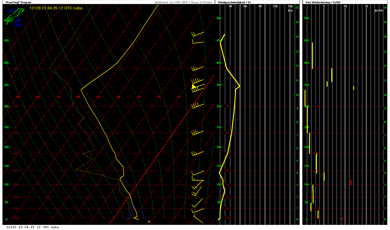
Task: Click the green '500' label in shear panel
Action: point(307,18)
